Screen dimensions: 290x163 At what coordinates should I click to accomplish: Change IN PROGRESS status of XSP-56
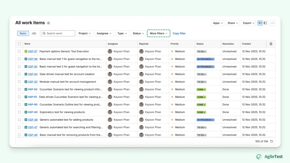tap(205, 59)
